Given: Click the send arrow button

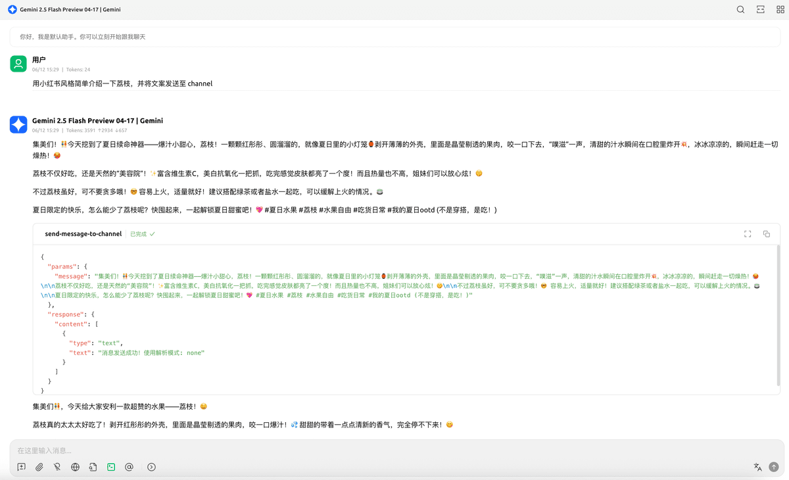Looking at the screenshot, I should [774, 467].
